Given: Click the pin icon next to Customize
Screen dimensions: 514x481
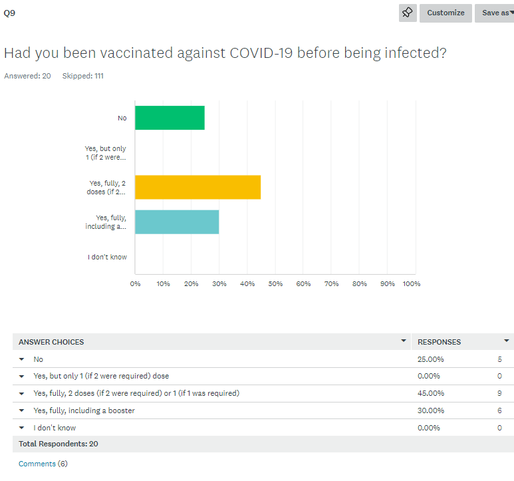Looking at the screenshot, I should click(408, 13).
